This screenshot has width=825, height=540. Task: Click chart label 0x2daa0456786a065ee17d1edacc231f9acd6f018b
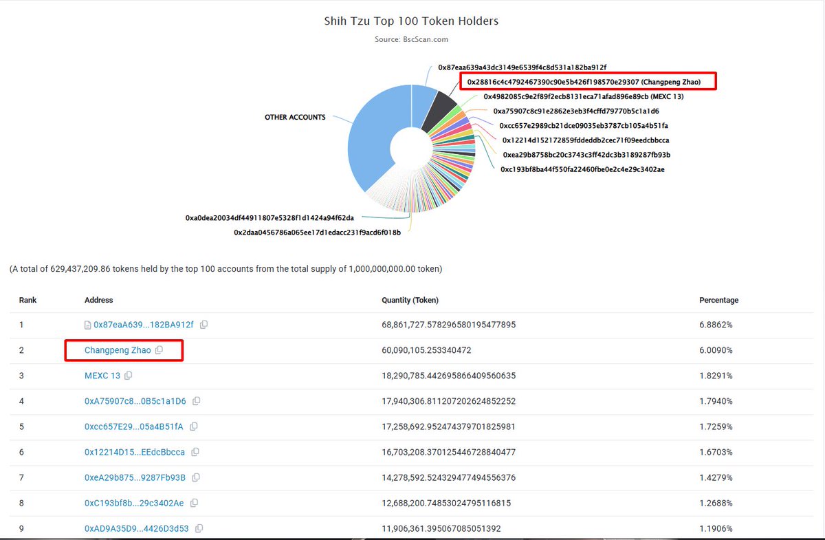[317, 233]
